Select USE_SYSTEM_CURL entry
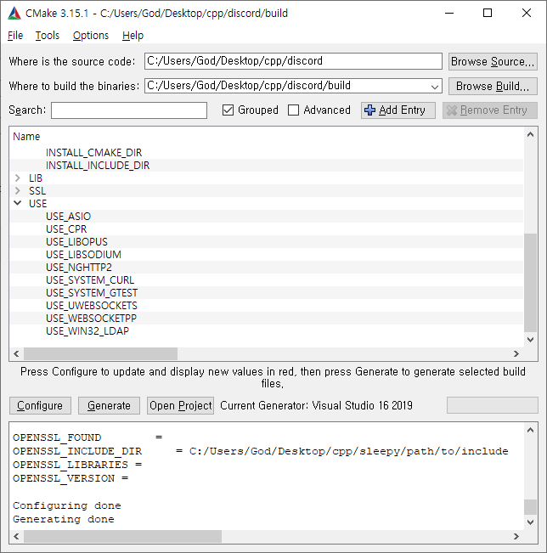Screen dimensions: 547x553 pyautogui.click(x=90, y=280)
